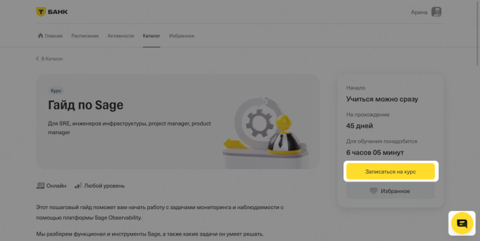Click the laptop icon next to Онлайн
Image resolution: width=480 pixels, height=241 pixels.
click(x=41, y=186)
